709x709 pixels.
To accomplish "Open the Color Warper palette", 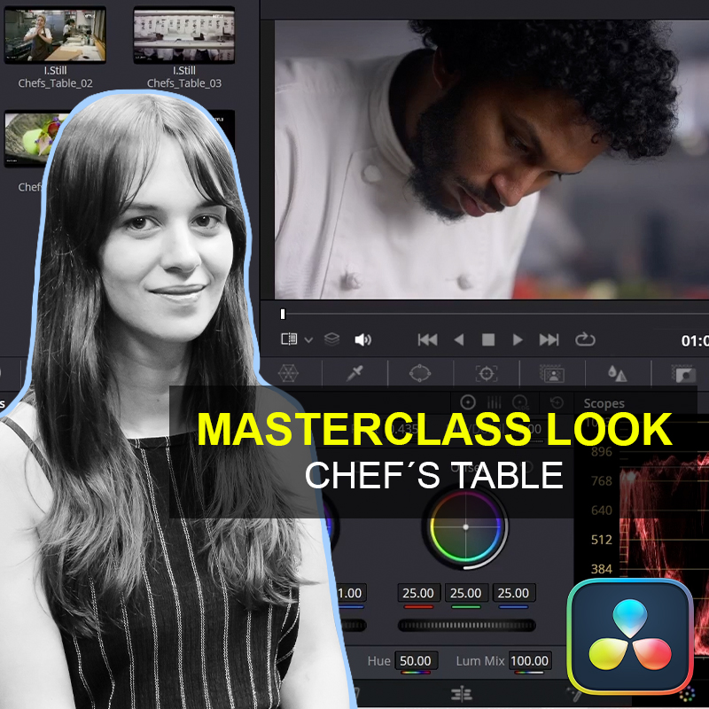I will (x=289, y=373).
